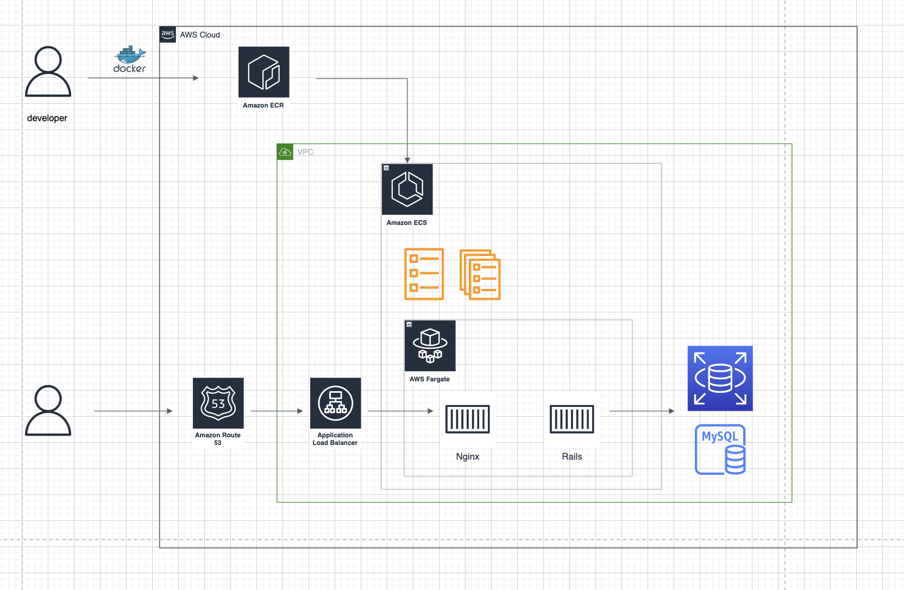Click the 'Application Load Balancer' caption
904x590 pixels.
[335, 439]
